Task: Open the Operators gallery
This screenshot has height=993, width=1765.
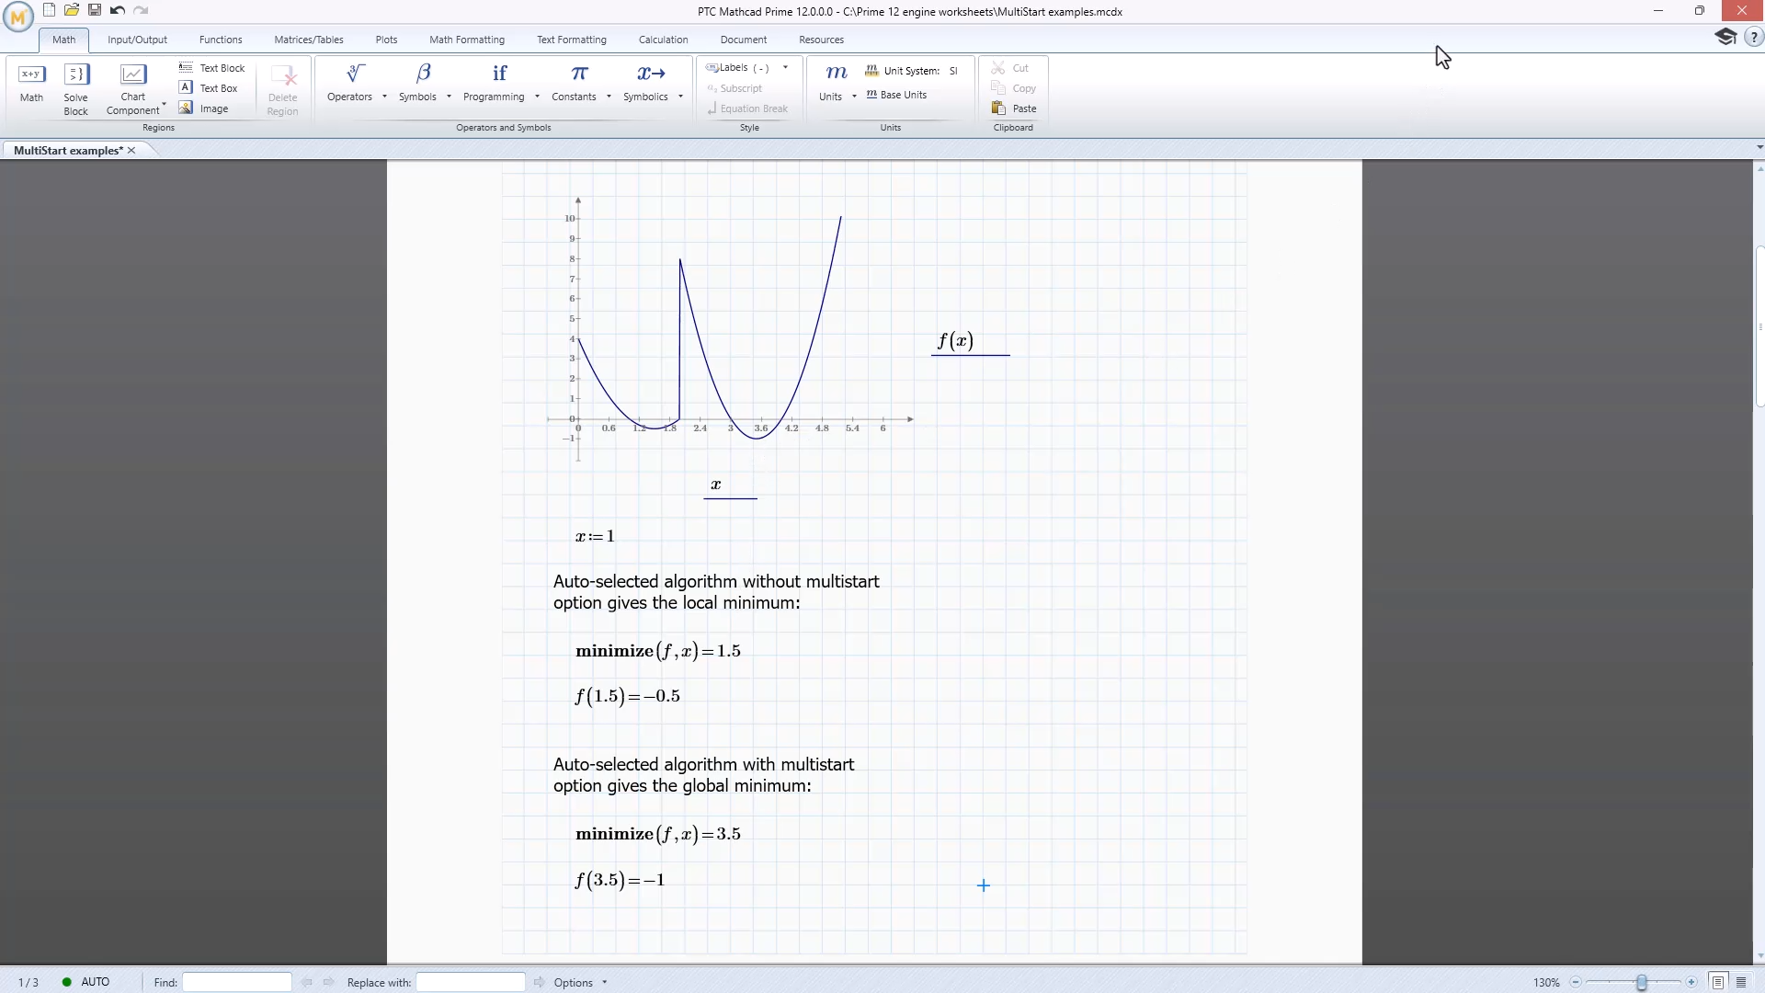Action: point(350,82)
